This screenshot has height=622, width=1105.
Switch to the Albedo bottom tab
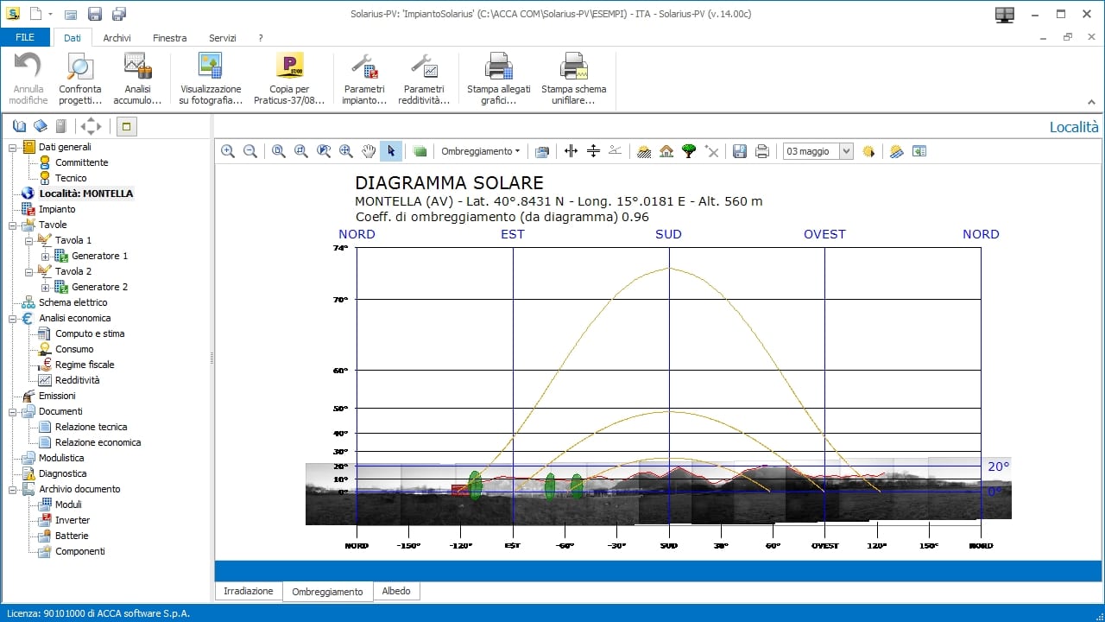(396, 592)
